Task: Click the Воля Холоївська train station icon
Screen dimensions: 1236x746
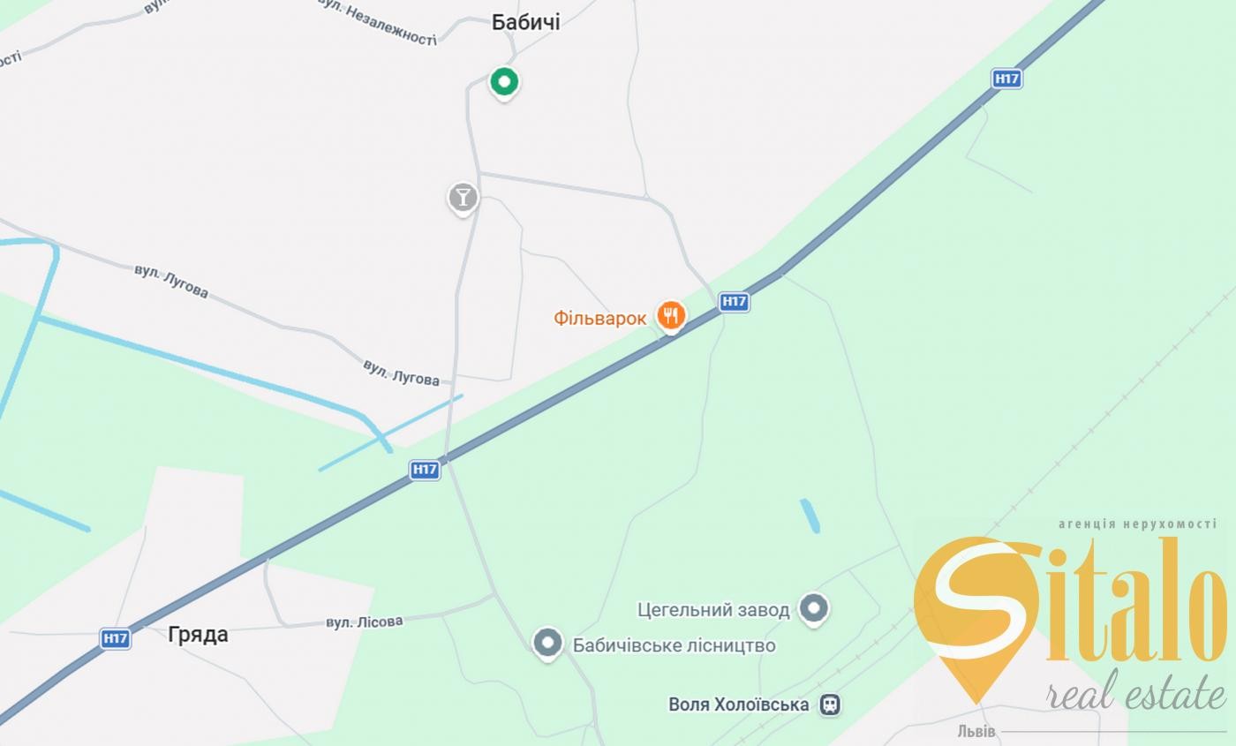Action: coord(830,705)
